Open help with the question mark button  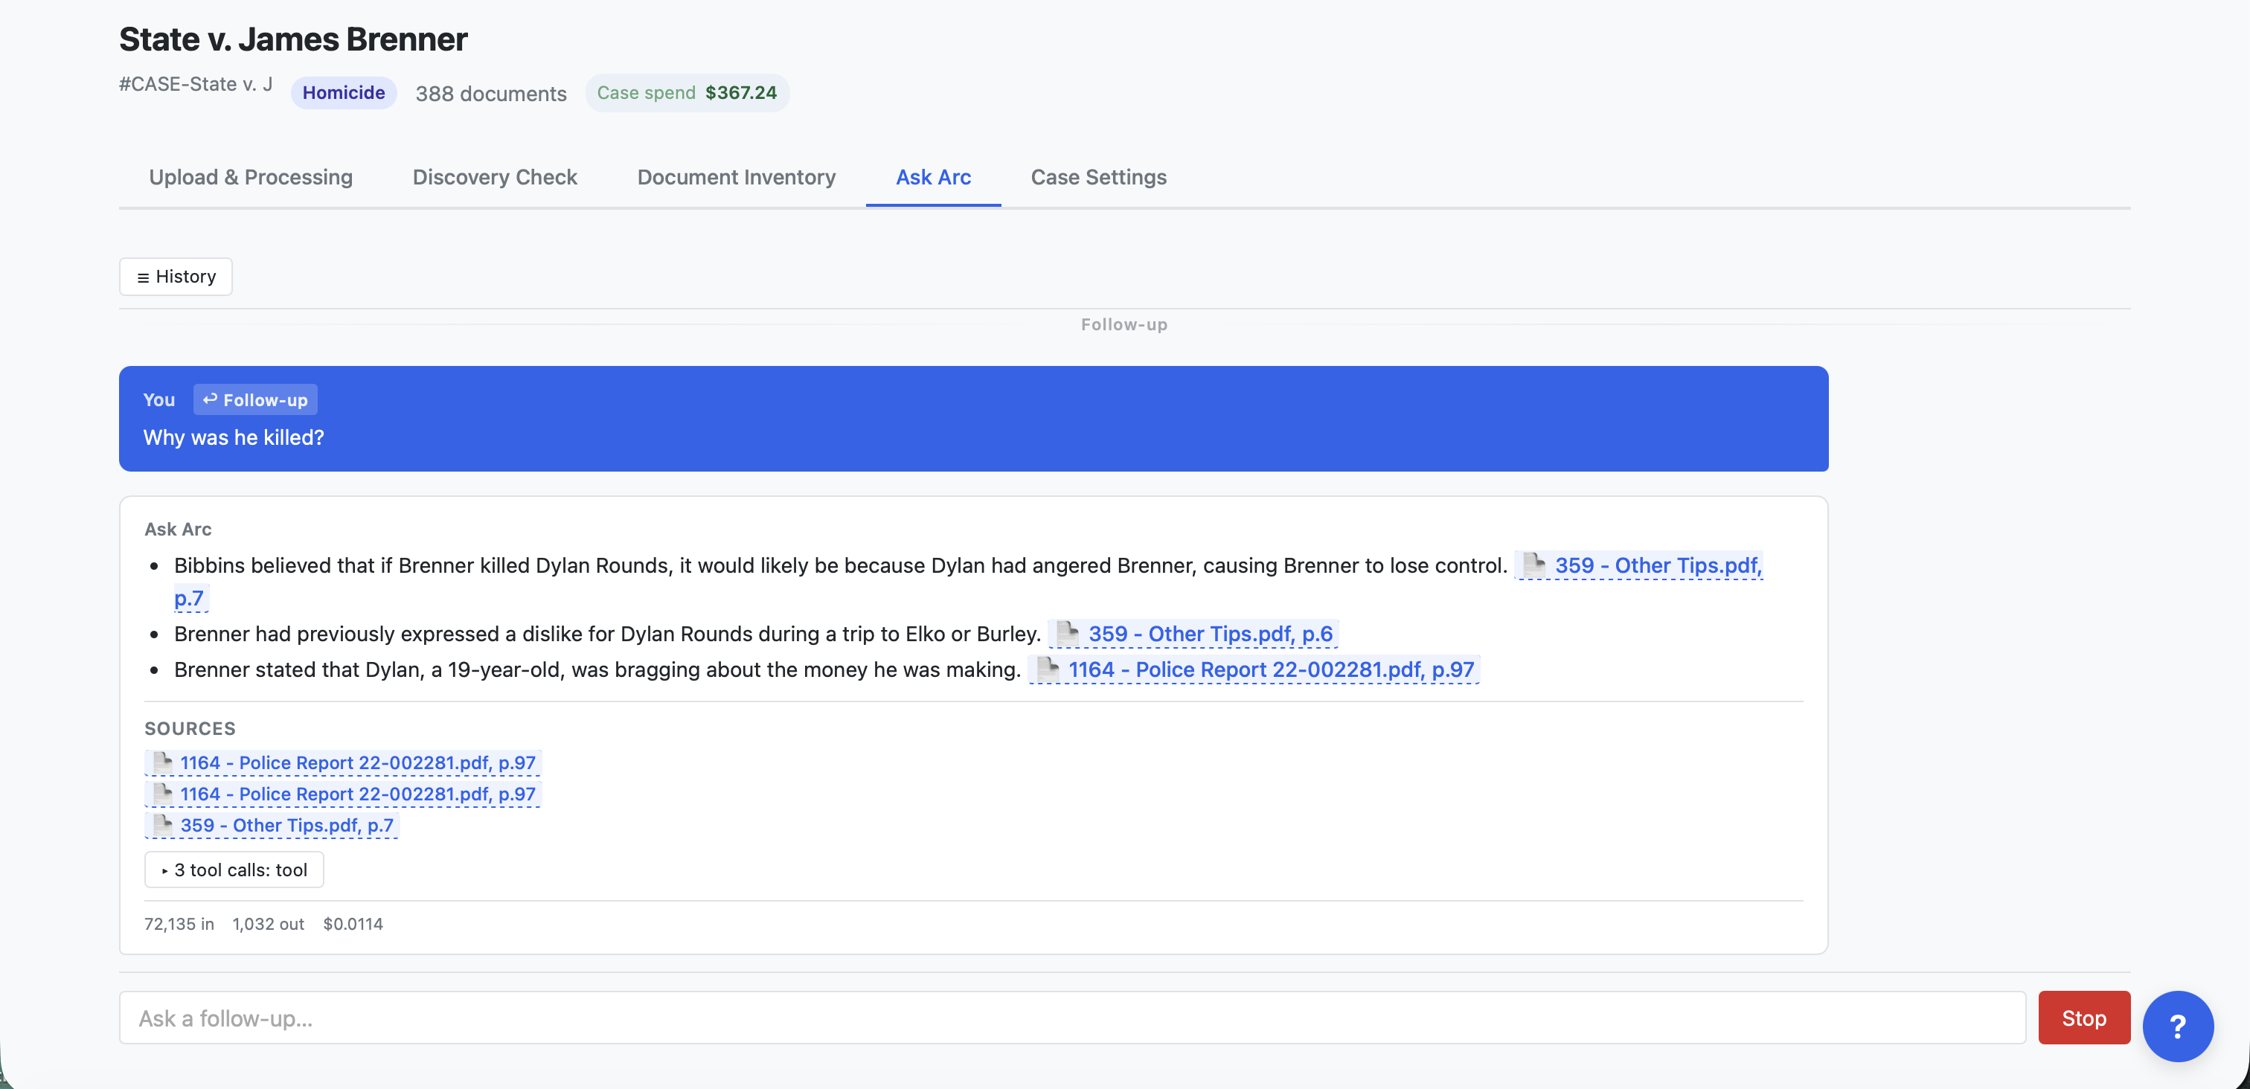point(2178,1026)
